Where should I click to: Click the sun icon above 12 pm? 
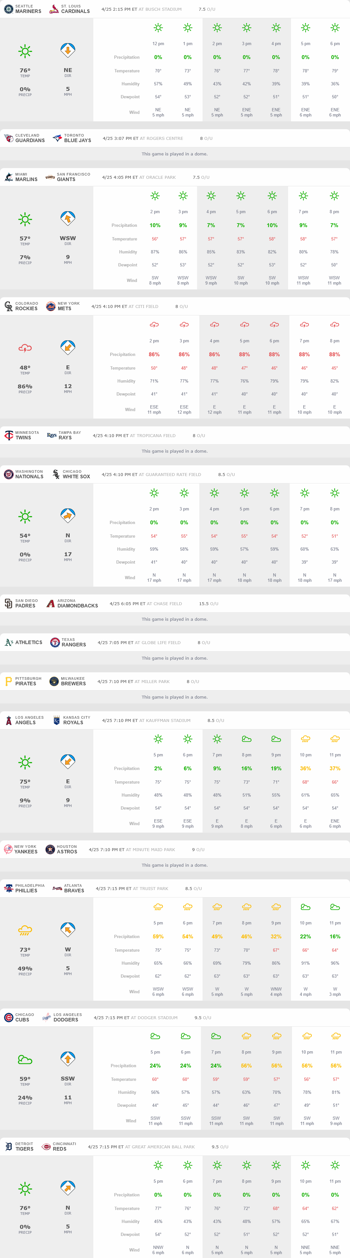tap(158, 28)
